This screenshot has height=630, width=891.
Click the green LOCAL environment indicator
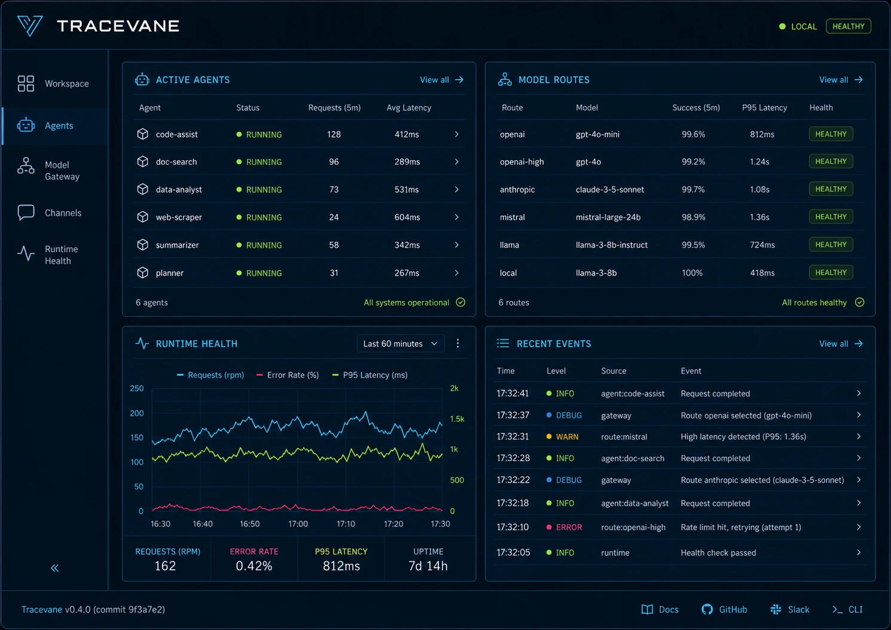click(x=798, y=26)
